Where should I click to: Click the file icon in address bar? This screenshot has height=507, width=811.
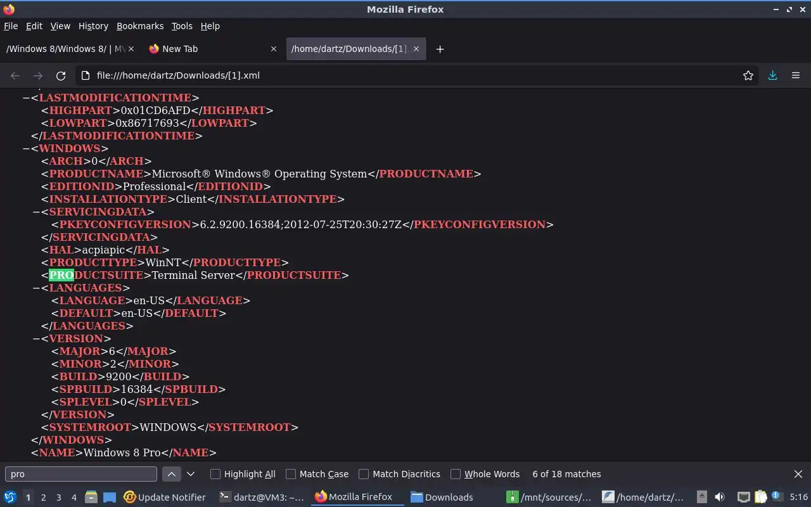coord(86,75)
